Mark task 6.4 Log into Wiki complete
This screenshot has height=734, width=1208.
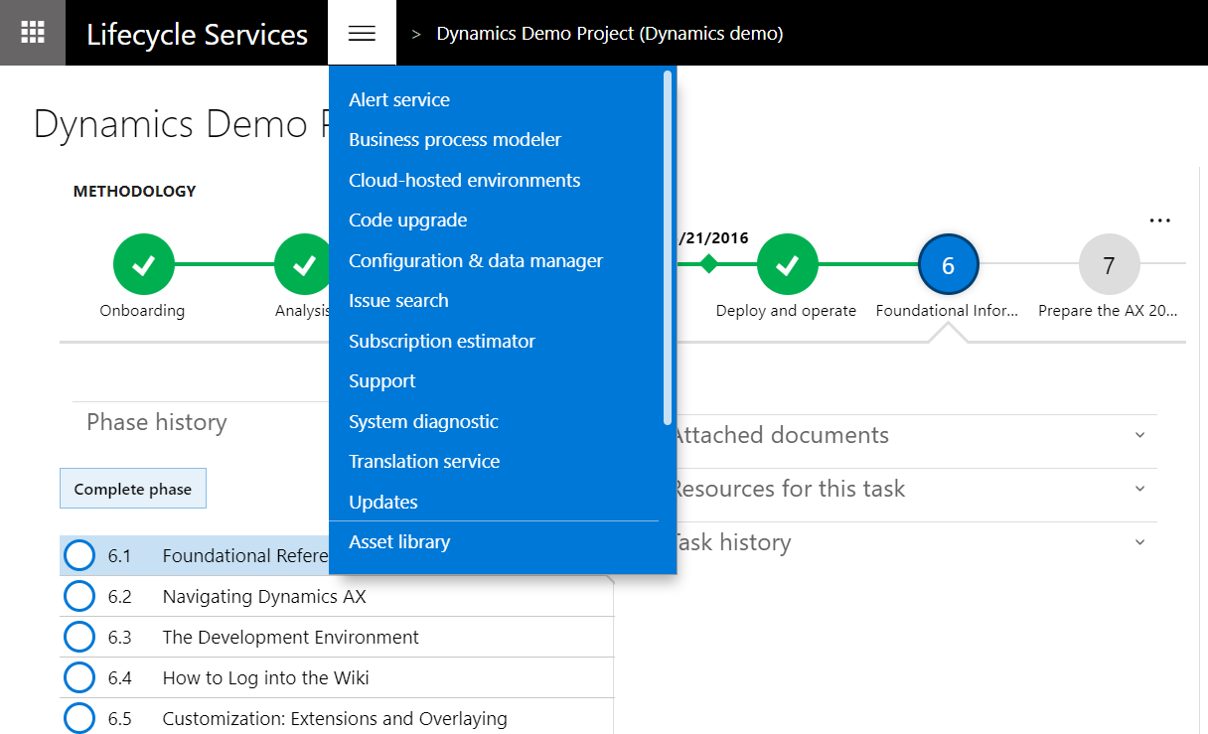[79, 677]
